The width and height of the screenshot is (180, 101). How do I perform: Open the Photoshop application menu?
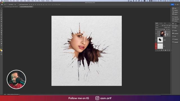tap(6, 1)
